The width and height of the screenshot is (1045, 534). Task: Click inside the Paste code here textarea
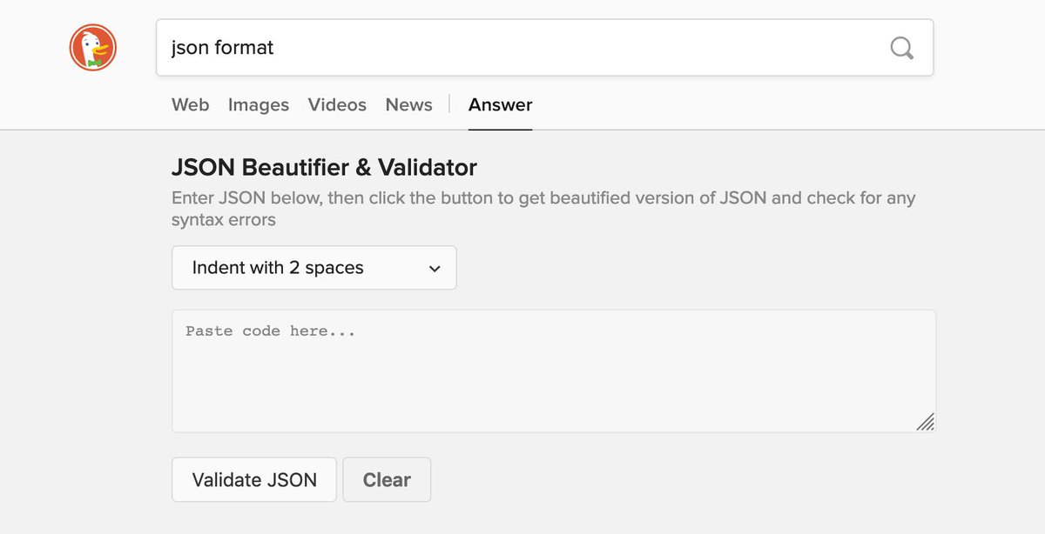pyautogui.click(x=554, y=371)
